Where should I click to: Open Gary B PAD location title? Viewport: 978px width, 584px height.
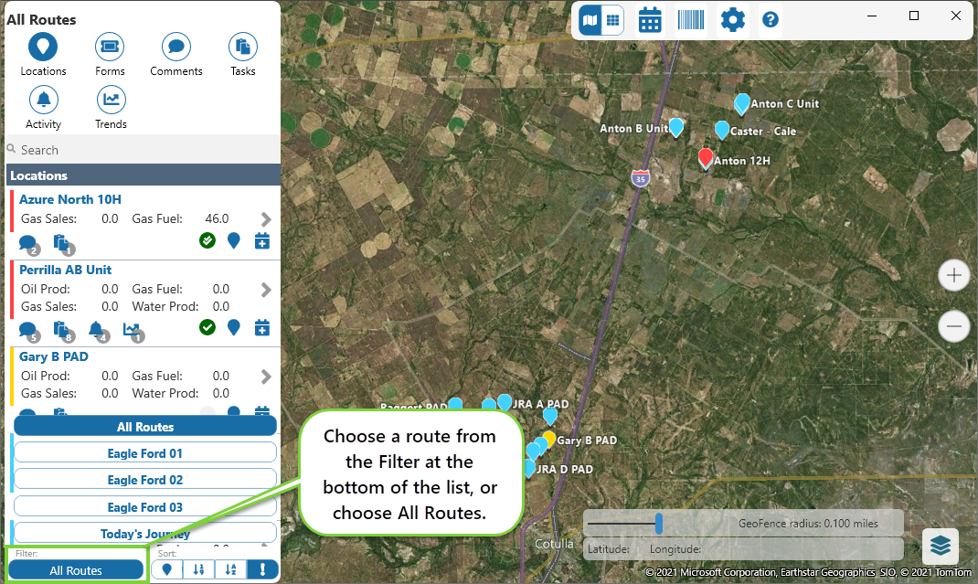pos(54,356)
